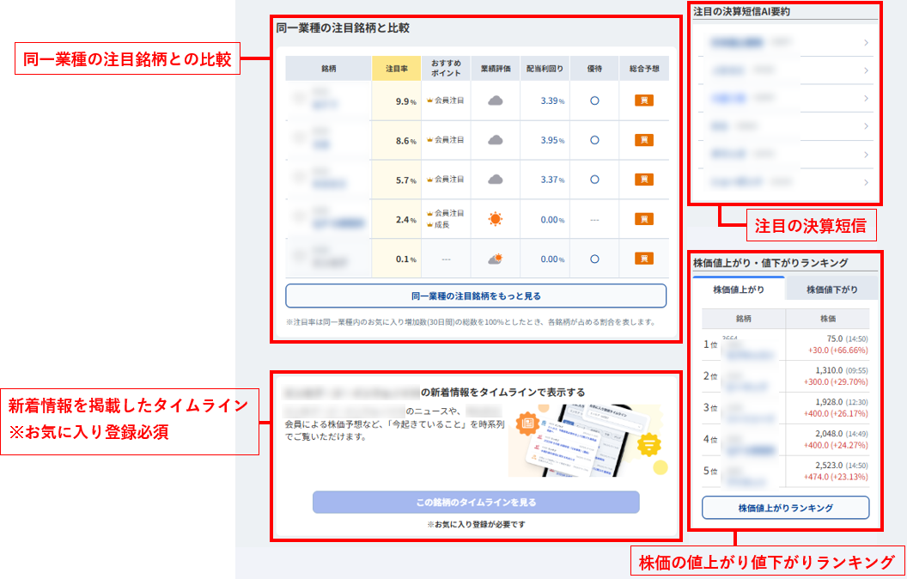Viewport: 907px width, 579px height.
Task: Expand the first AI earnings summary entry chevron
Action: (x=866, y=40)
